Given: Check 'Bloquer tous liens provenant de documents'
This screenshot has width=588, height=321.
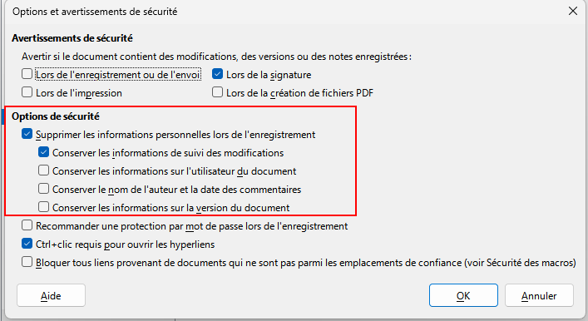Looking at the screenshot, I should 27,261.
